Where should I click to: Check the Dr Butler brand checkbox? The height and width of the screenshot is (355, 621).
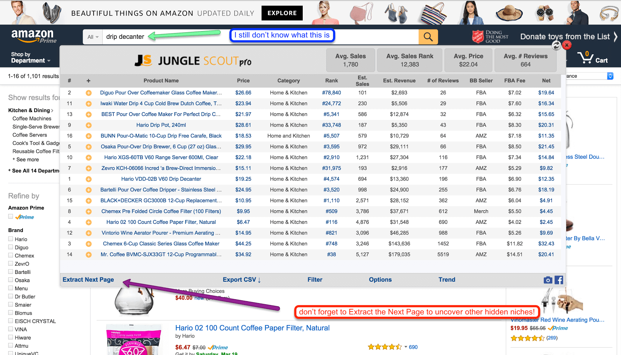click(x=10, y=296)
